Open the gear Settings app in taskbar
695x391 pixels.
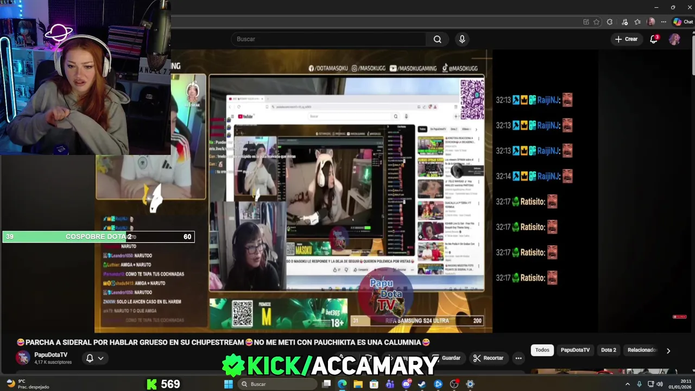(x=470, y=384)
